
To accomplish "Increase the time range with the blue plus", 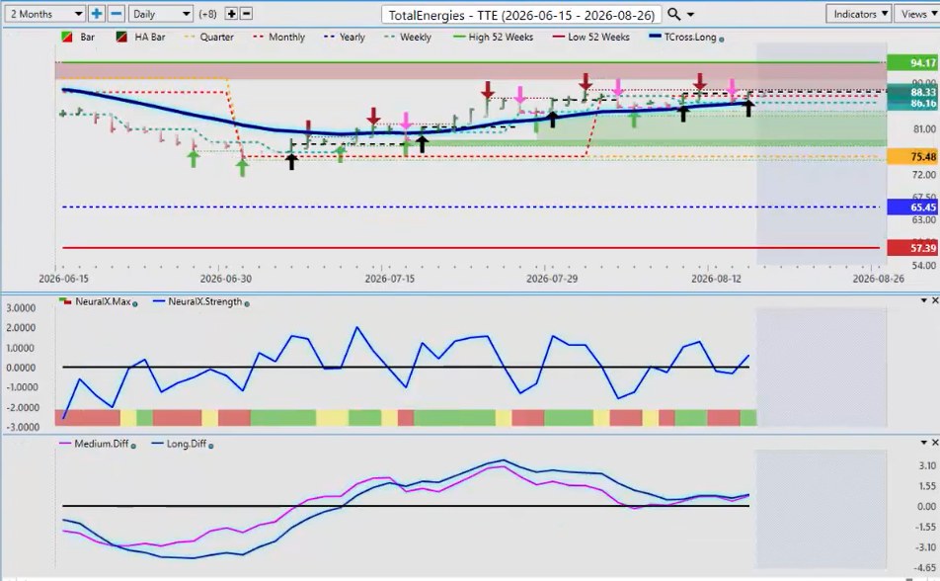I will 96,14.
